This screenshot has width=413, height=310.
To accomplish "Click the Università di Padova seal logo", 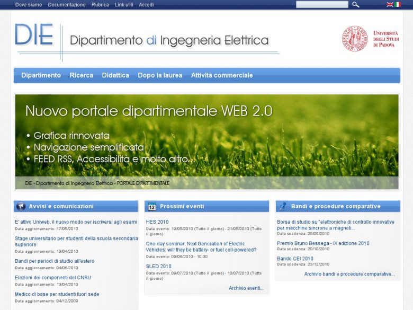I will [355, 39].
